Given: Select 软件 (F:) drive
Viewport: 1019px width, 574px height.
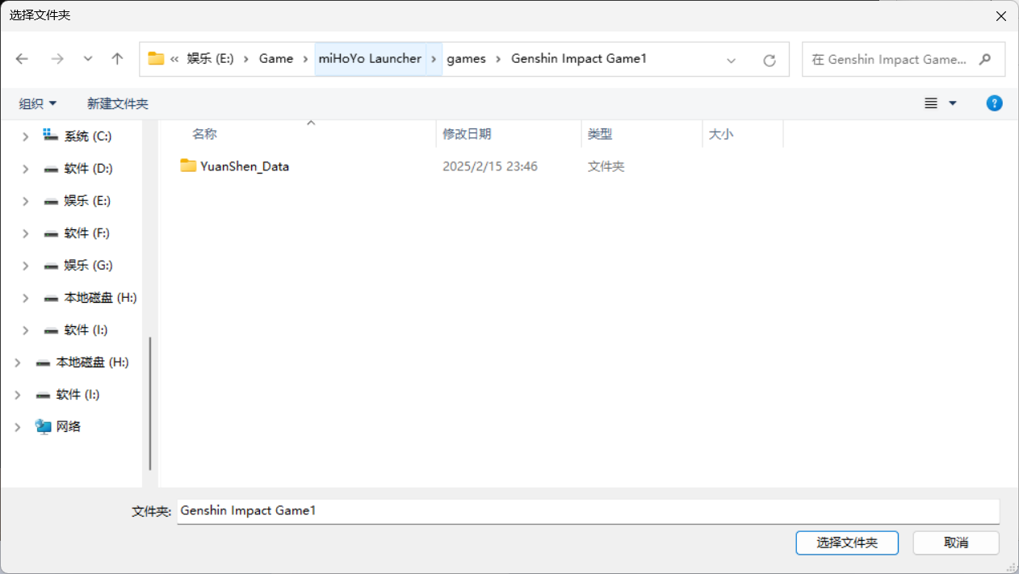Looking at the screenshot, I should coord(87,233).
